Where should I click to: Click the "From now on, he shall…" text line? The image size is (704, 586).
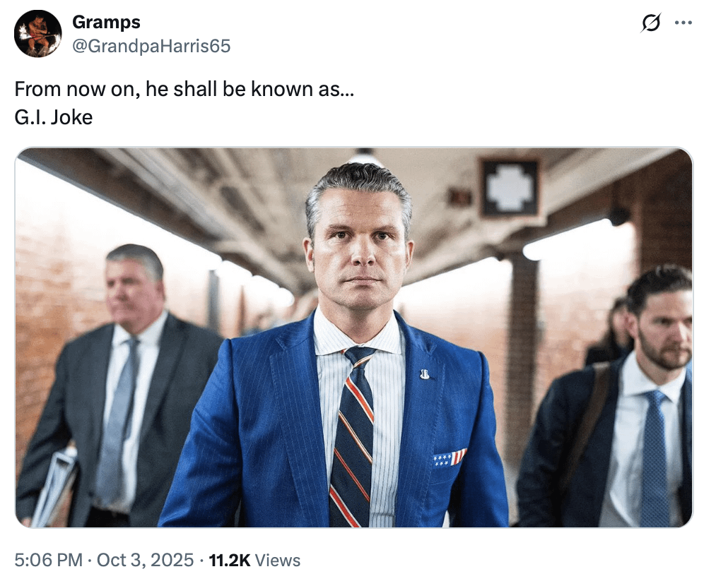(x=184, y=90)
